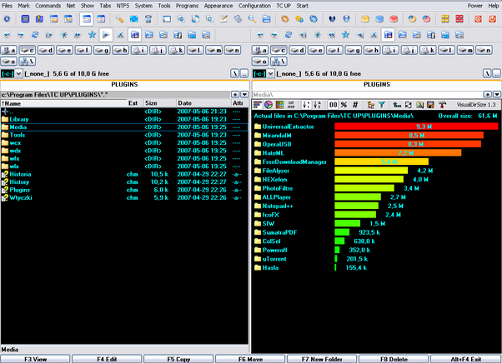Click the yellow four-squares grid icon
The height and width of the screenshot is (363, 502).
(445, 19)
